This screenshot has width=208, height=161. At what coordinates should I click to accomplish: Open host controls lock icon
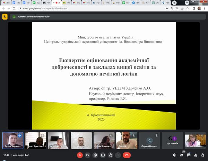[202, 155]
